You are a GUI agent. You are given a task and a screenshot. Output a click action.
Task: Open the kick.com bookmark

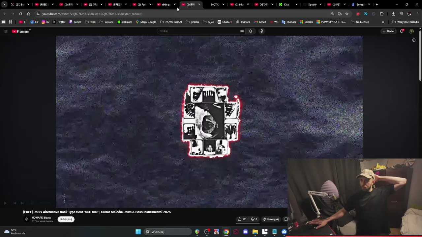coord(125,22)
